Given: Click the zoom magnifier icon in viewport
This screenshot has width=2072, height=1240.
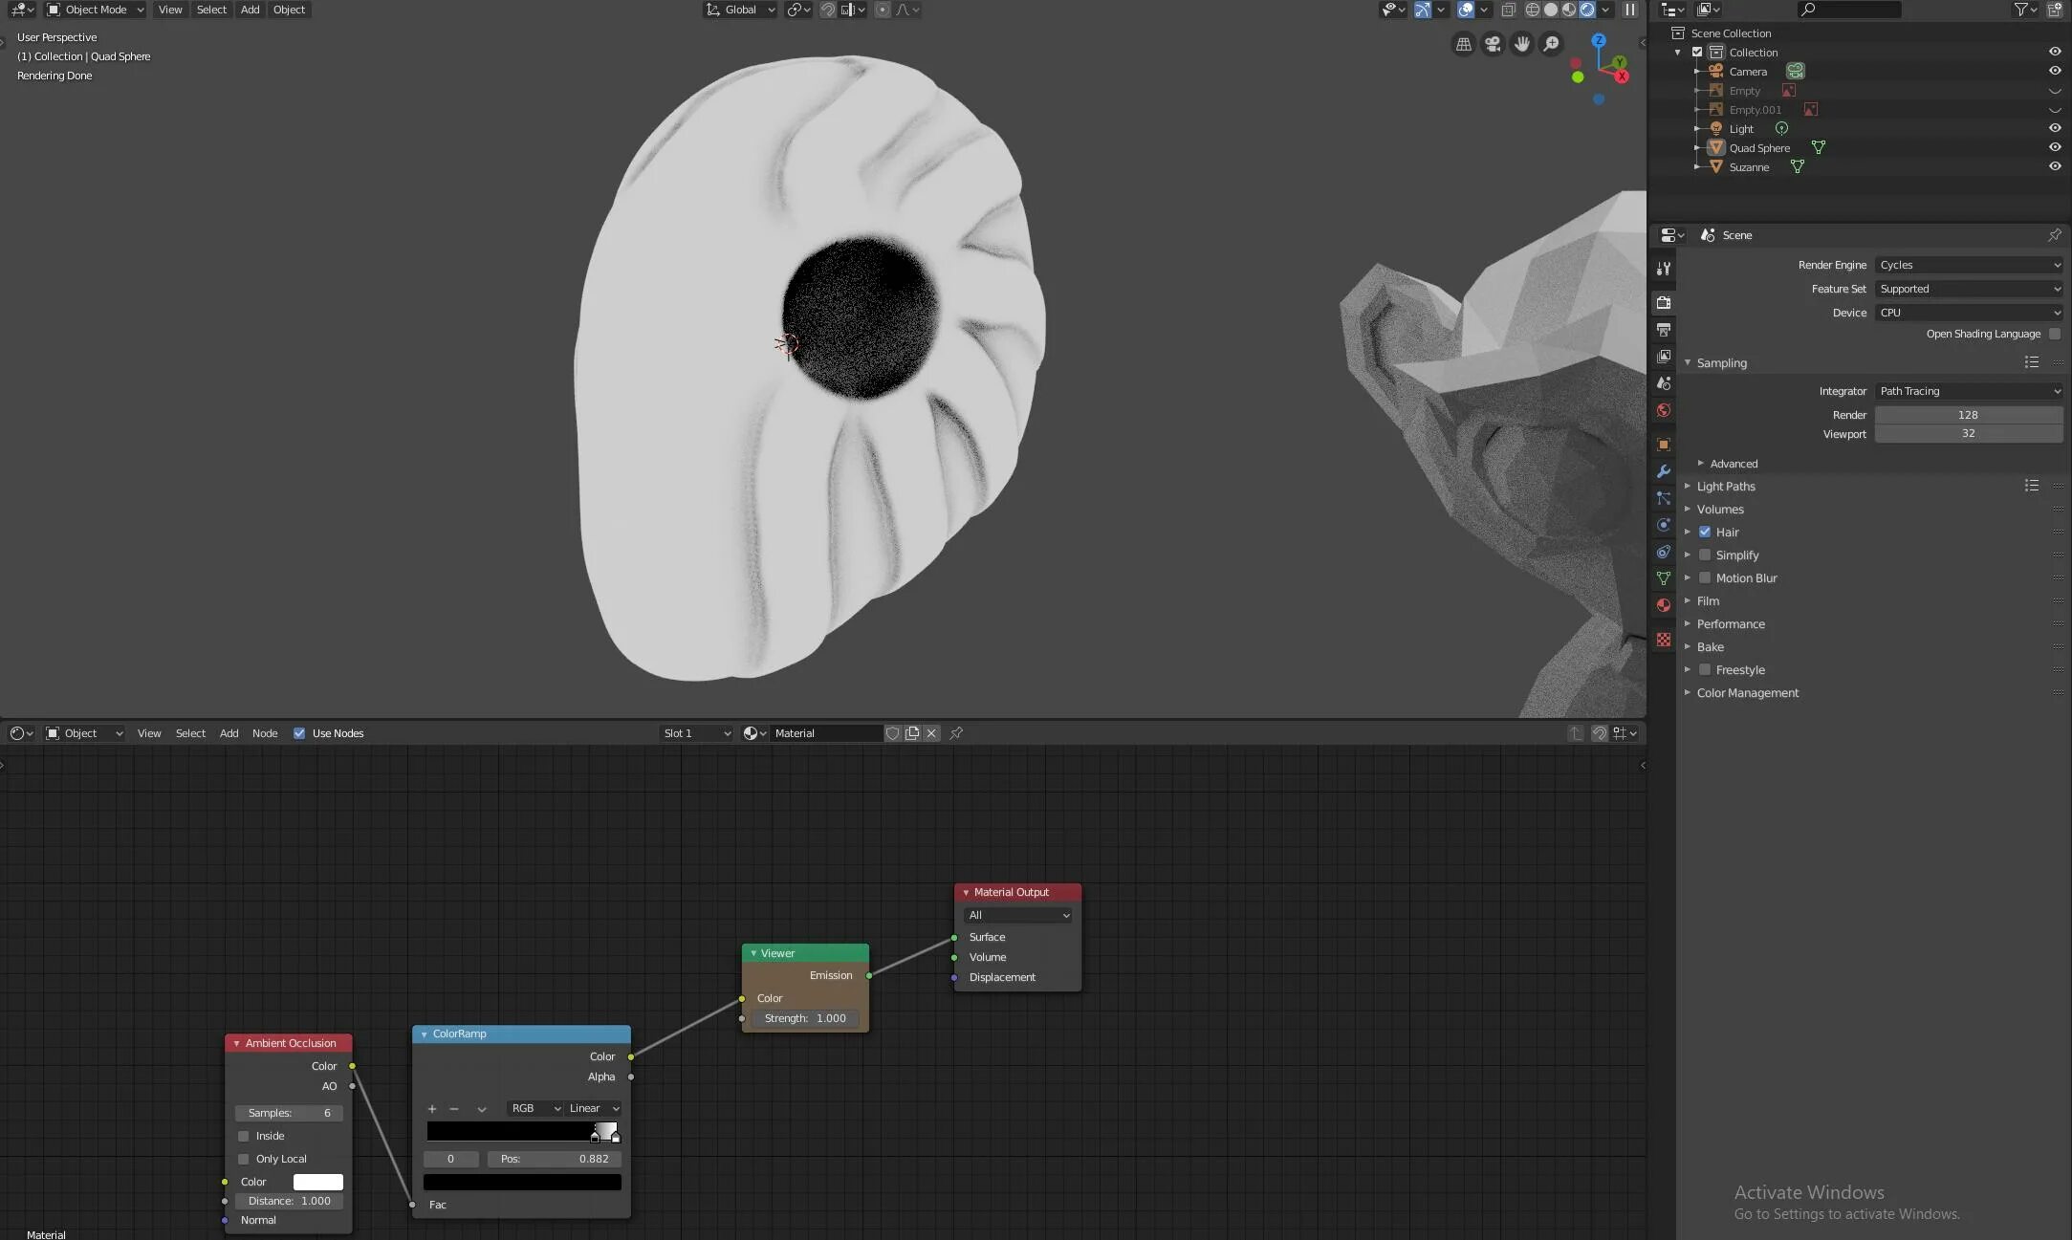Looking at the screenshot, I should (1551, 44).
